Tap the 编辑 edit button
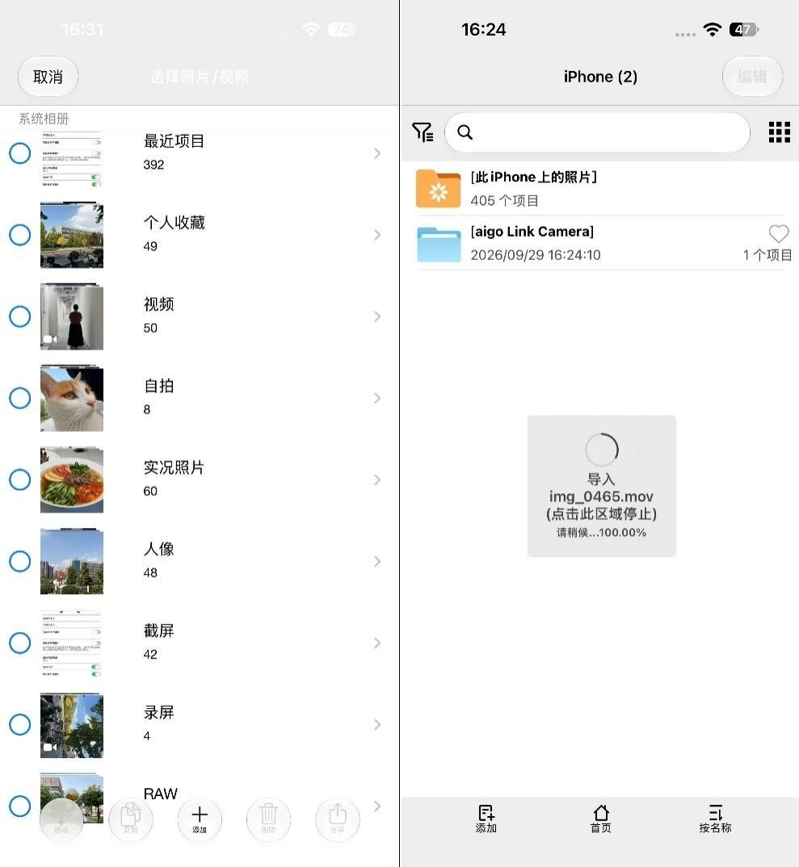This screenshot has width=799, height=867. pyautogui.click(x=752, y=77)
